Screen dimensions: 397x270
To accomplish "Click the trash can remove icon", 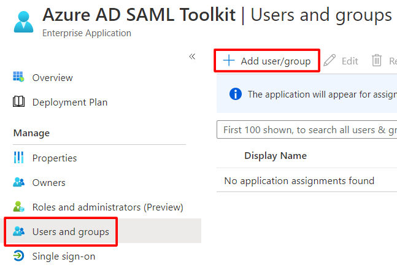I will (377, 61).
